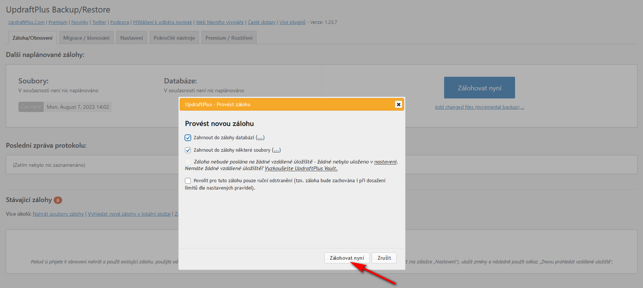
Task: Click (Zatím nebylo nic zaznamenáno) log text
Action: pyautogui.click(x=49, y=165)
